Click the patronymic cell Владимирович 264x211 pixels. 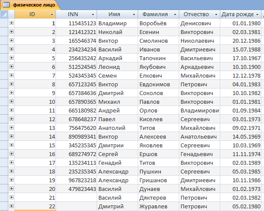click(199, 110)
